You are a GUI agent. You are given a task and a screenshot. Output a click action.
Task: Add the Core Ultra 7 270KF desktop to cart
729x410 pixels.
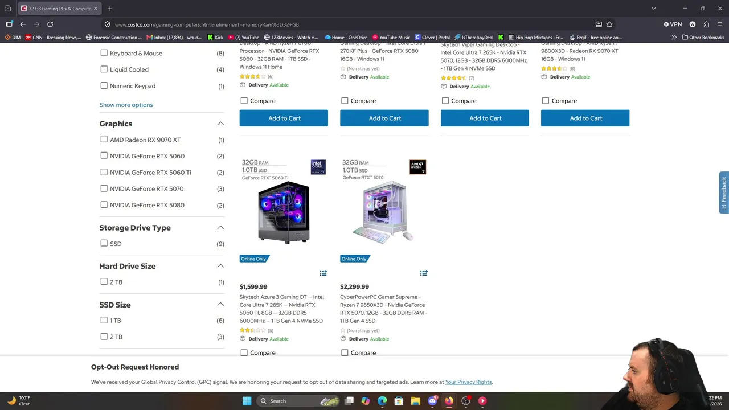pos(384,118)
